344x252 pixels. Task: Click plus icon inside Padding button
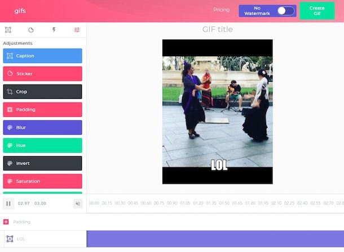pos(10,109)
